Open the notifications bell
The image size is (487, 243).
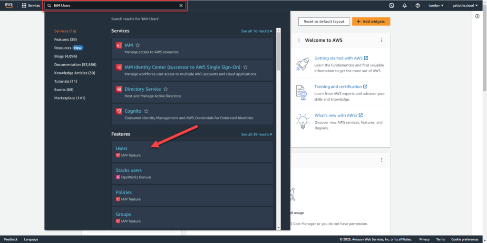[x=405, y=6]
